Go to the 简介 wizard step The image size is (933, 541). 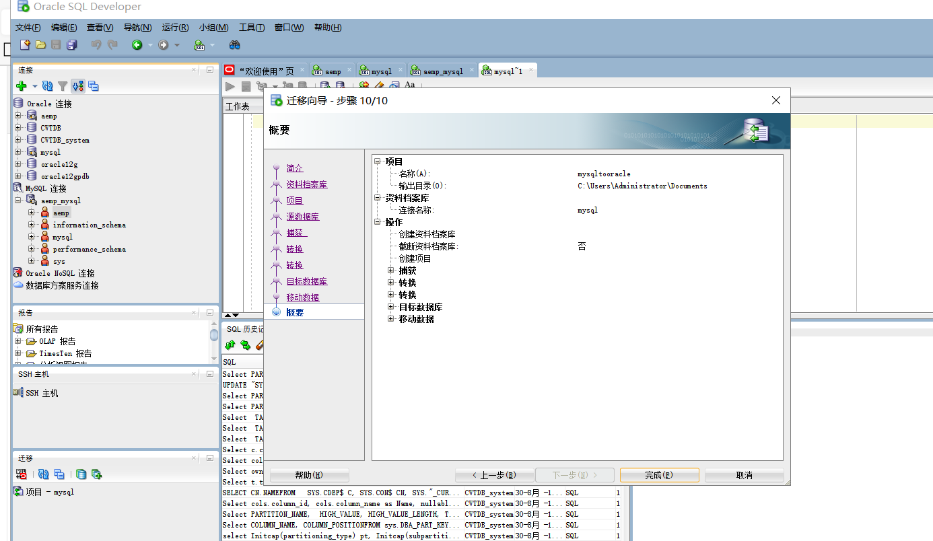(x=295, y=168)
